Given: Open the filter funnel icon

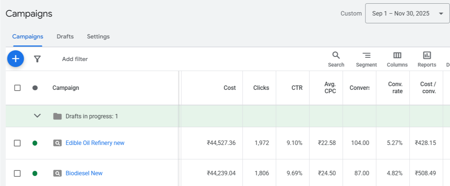Looking at the screenshot, I should [37, 59].
